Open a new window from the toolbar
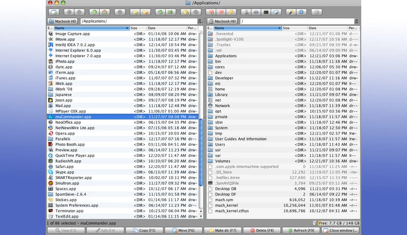Screen dimensions: 407x235 (x=54, y=12)
